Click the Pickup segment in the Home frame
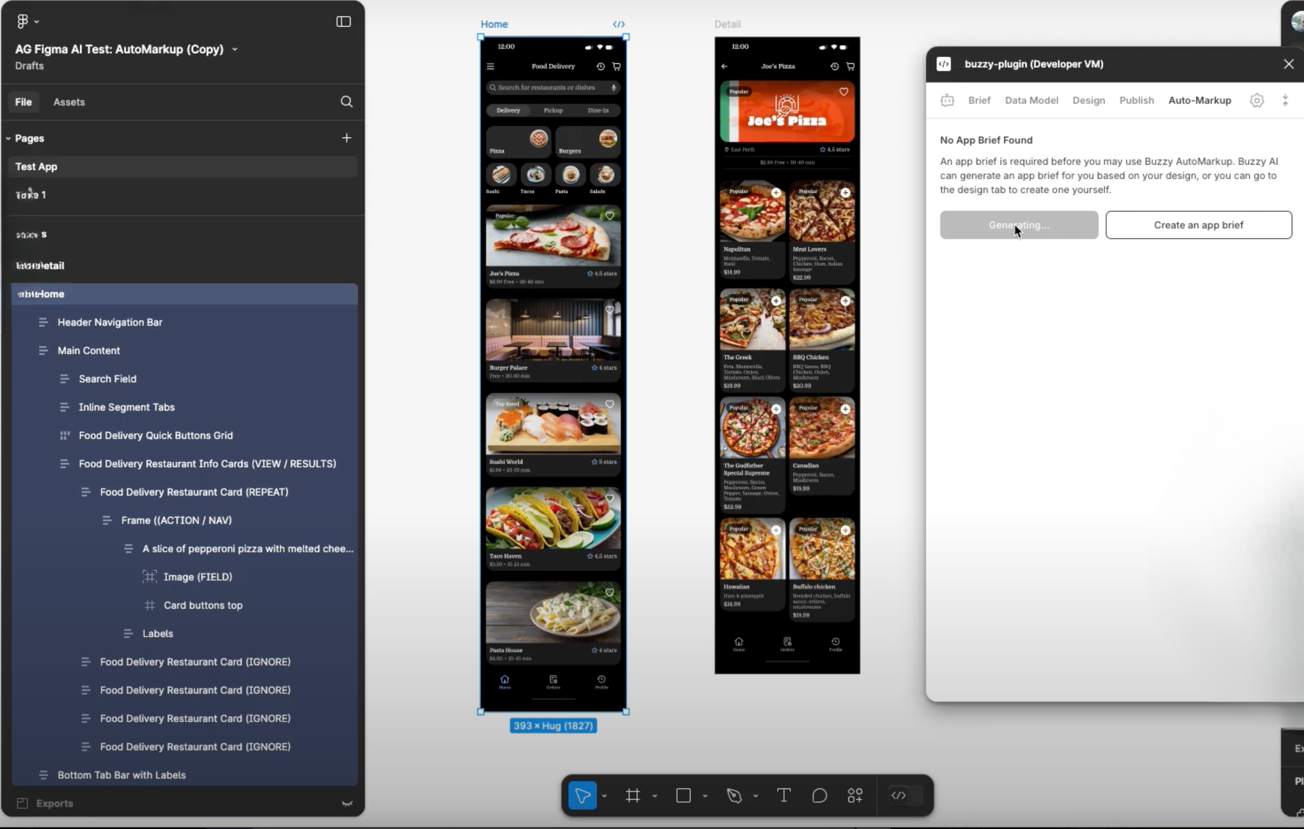Viewport: 1304px width, 829px height. pyautogui.click(x=553, y=110)
